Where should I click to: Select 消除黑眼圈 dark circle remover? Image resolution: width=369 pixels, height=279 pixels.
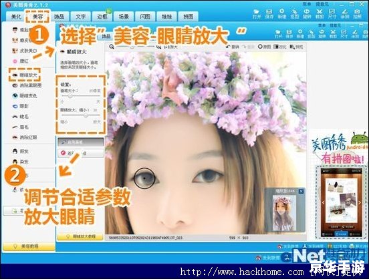pyautogui.click(x=27, y=85)
